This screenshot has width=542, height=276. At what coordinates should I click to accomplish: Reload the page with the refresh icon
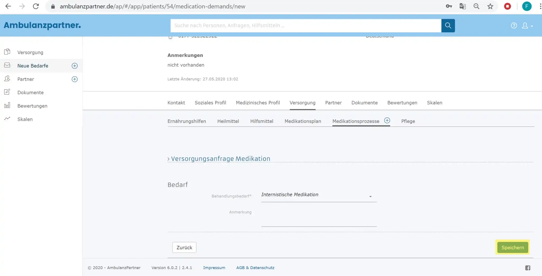pos(36,6)
